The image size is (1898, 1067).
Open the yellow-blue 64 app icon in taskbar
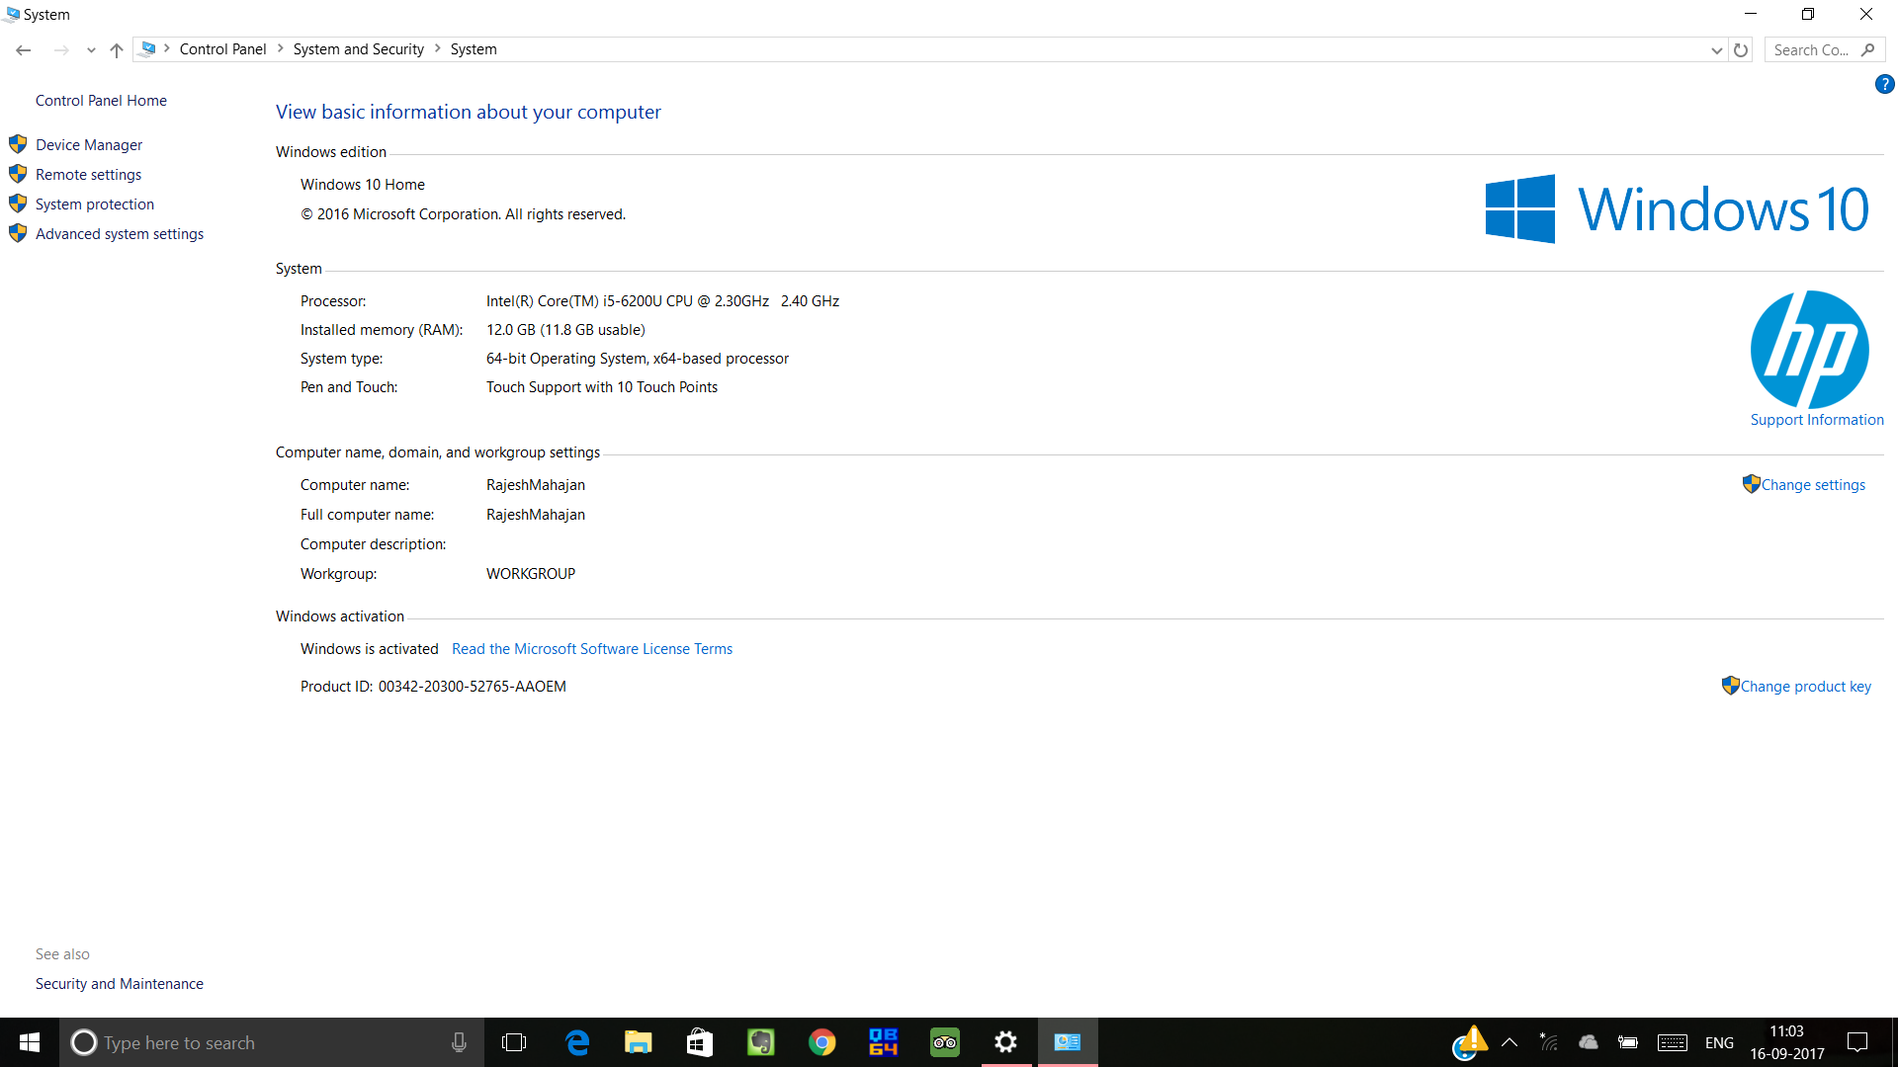click(x=884, y=1042)
